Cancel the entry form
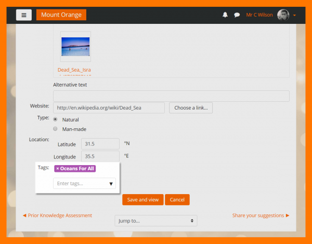Image resolution: width=312 pixels, height=244 pixels. coord(177,199)
